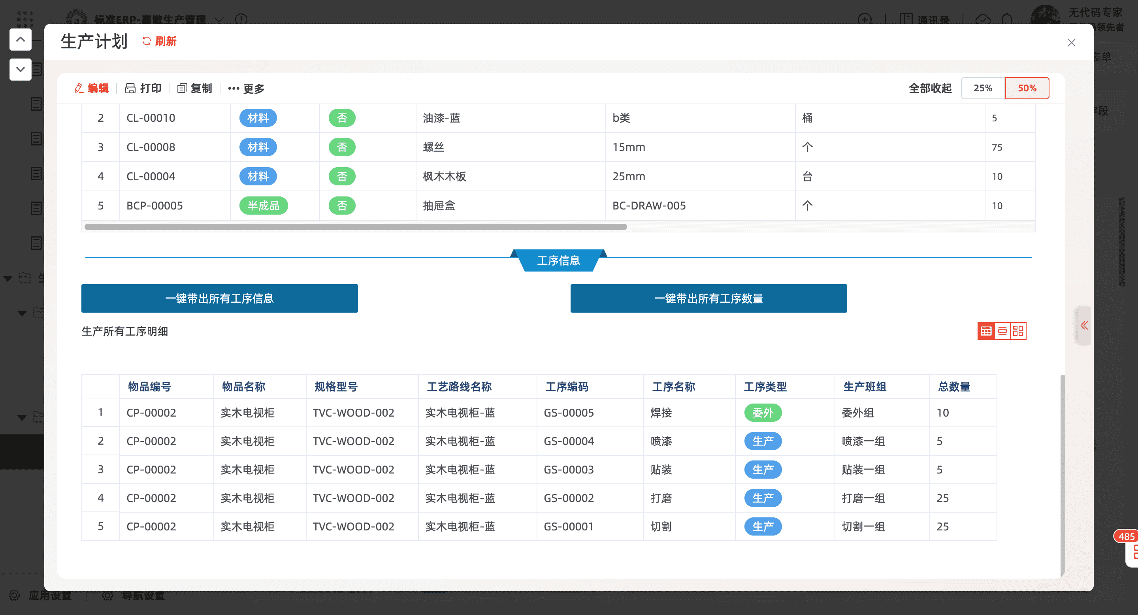Switch to single-row list view icon

pos(1002,331)
